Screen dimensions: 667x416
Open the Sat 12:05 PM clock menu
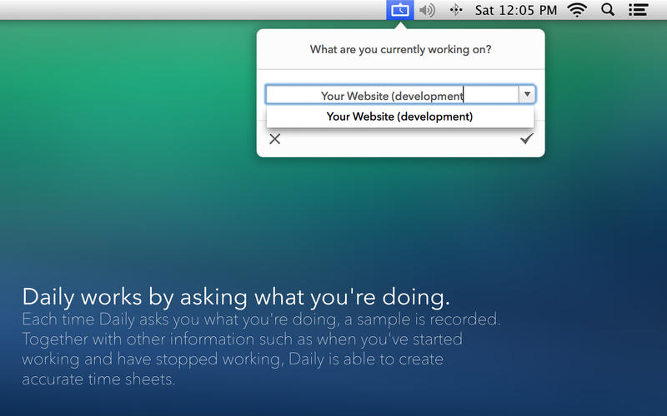(515, 10)
